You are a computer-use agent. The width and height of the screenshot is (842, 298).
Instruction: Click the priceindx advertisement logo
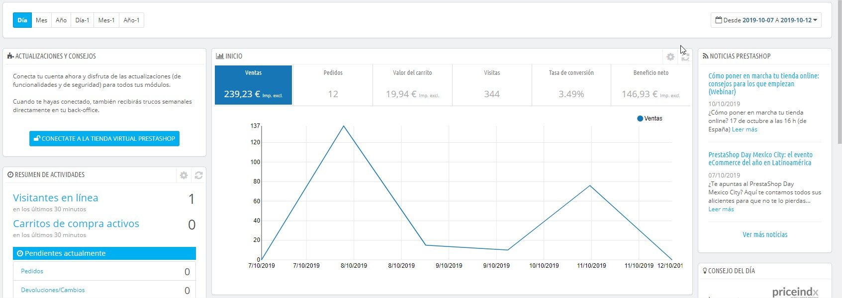click(x=795, y=292)
